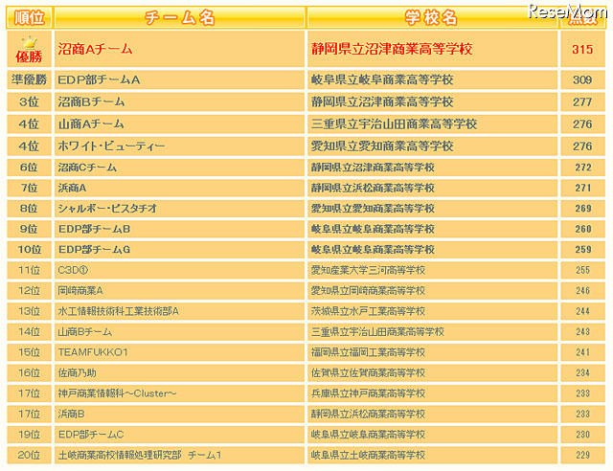The image size is (613, 471).
Task: Click school 佐賀県立佐賀商業高等学校
Action: click(368, 373)
